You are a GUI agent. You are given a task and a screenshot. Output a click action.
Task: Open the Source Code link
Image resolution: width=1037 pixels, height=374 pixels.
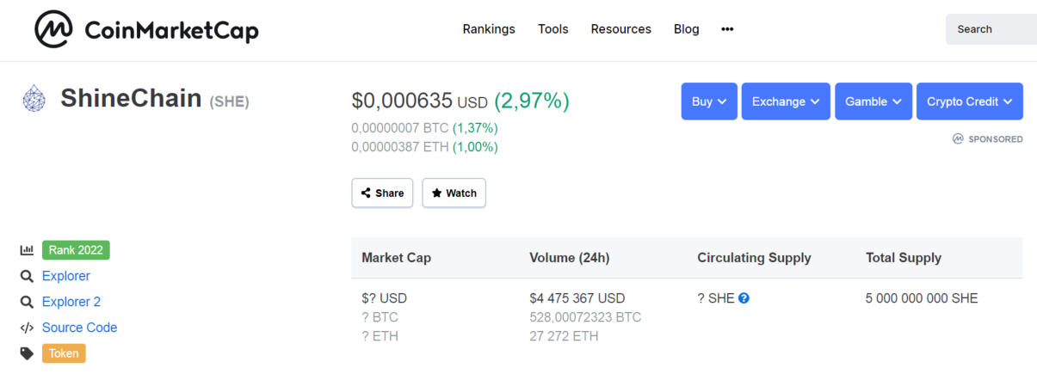click(x=79, y=328)
